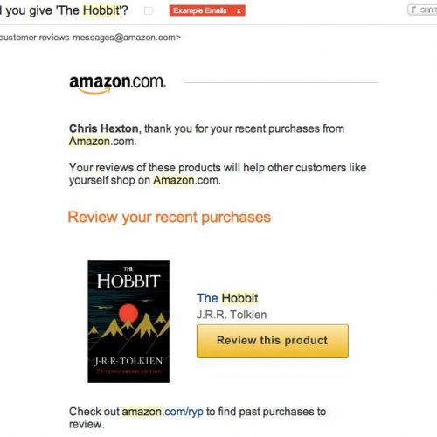Screen dimensions: 437x437
Task: Click the Review this product button
Action: tap(273, 341)
